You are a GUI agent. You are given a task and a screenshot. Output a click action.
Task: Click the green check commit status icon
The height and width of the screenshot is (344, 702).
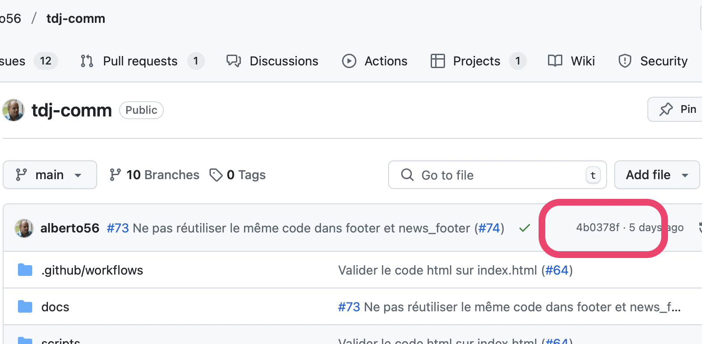(x=524, y=228)
